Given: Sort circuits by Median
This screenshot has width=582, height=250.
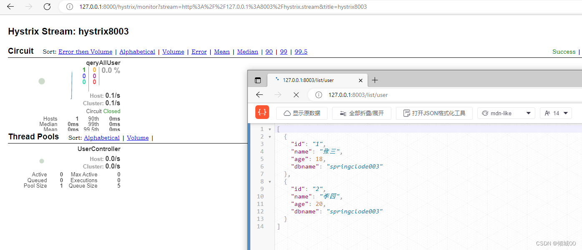Looking at the screenshot, I should click(247, 52).
